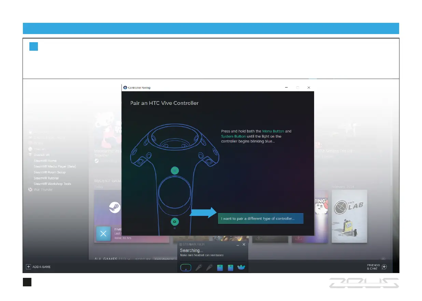Close the SteamVR status window
Image resolution: width=422 pixels, height=301 pixels.
click(x=244, y=244)
